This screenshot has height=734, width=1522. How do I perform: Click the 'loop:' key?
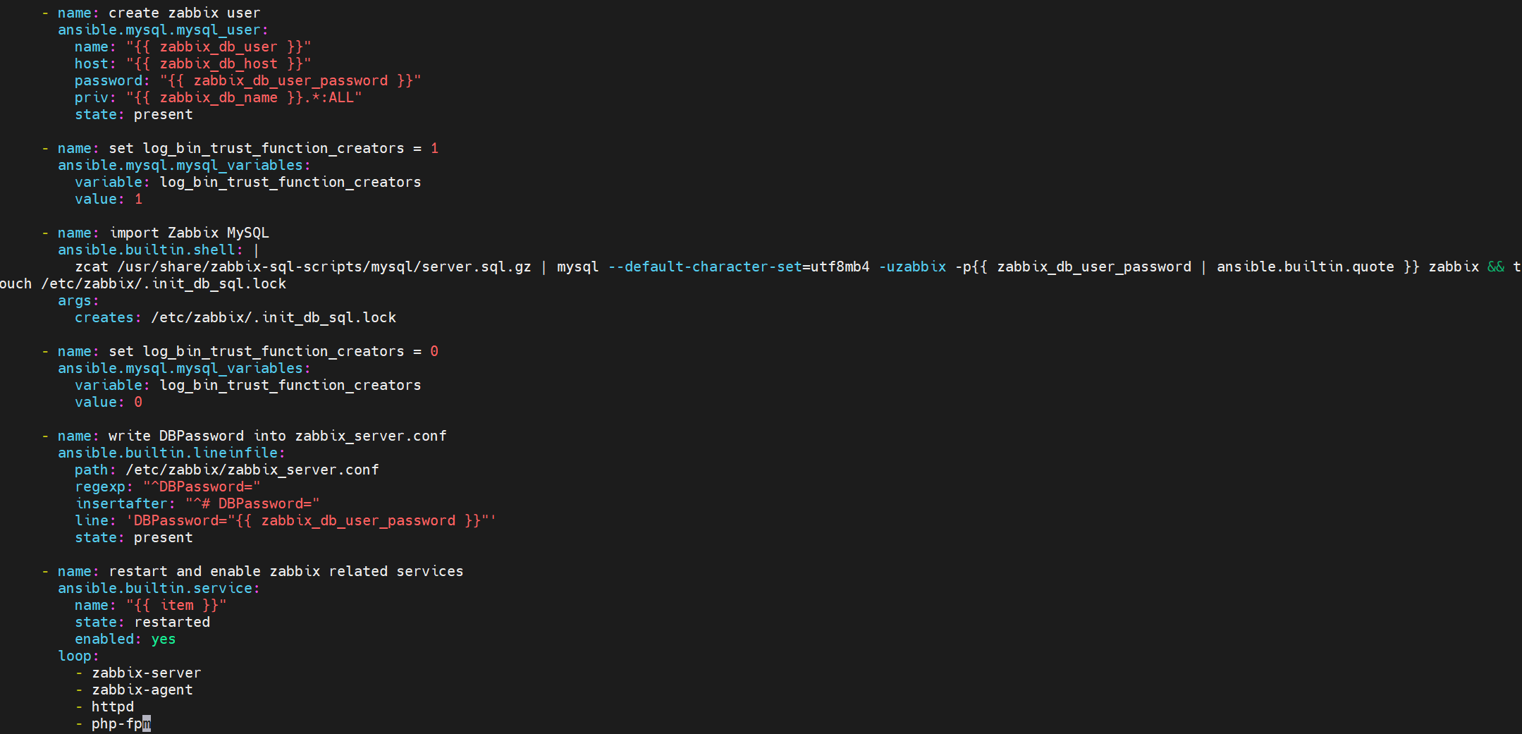[78, 656]
